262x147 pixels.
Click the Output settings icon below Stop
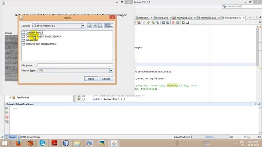pyautogui.click(x=7, y=121)
